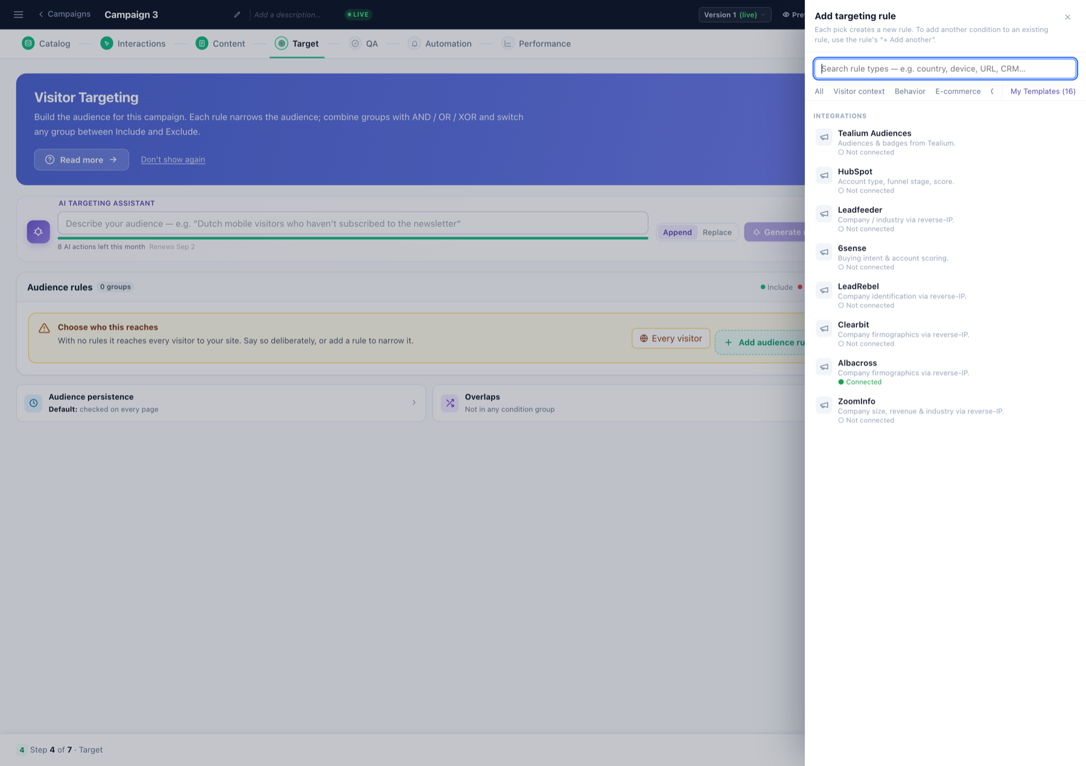Image resolution: width=1086 pixels, height=766 pixels.
Task: Click the HubSpot integration icon
Action: point(824,176)
